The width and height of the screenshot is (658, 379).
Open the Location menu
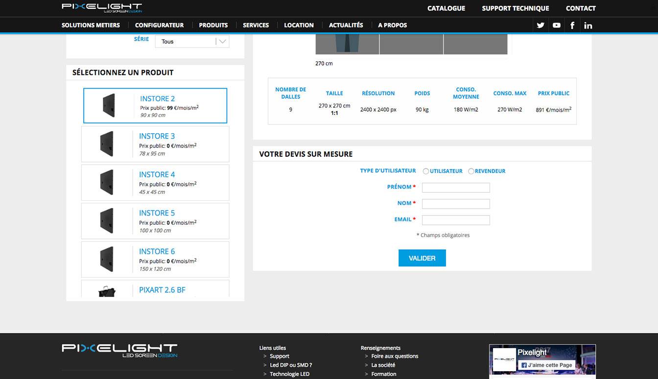[x=299, y=25]
